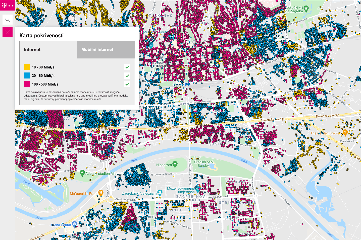Click the Muzej suvremene umjetnosti label
361x240 pixels.
[181, 190]
